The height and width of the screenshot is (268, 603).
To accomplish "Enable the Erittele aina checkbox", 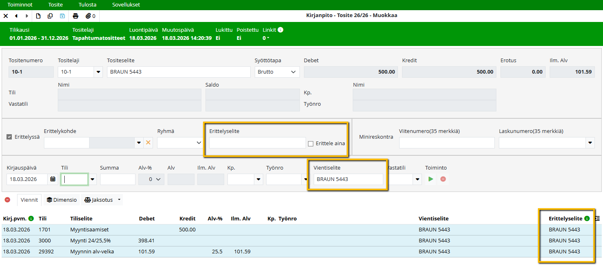I will (x=311, y=144).
